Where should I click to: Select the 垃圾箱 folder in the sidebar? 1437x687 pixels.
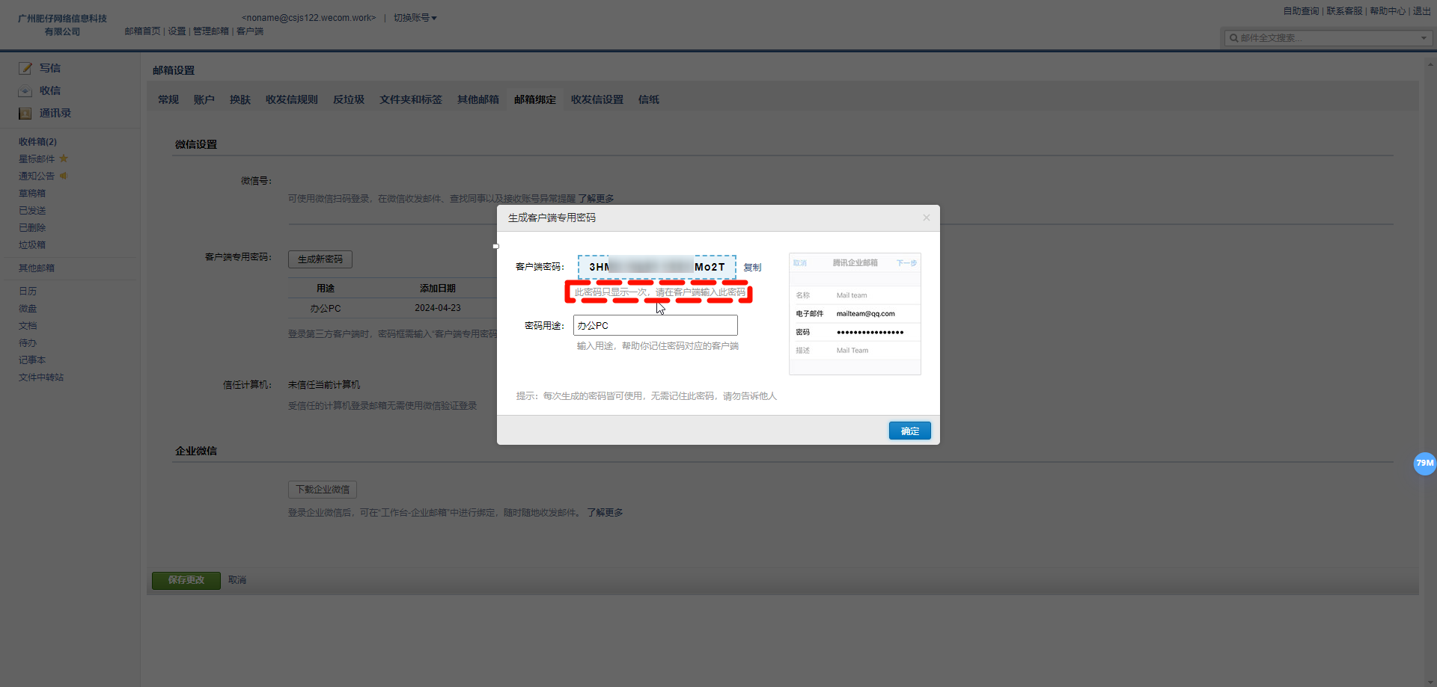tap(31, 244)
